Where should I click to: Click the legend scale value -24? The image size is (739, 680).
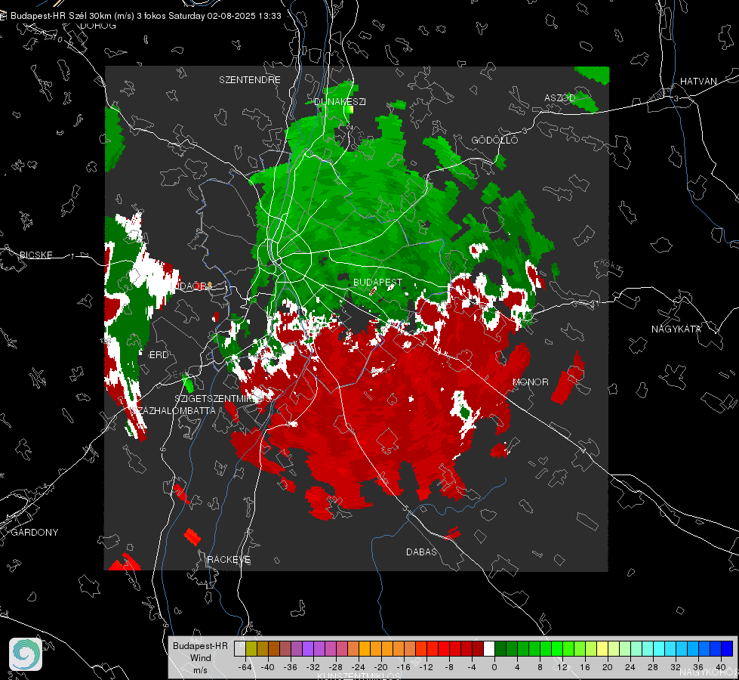tap(358, 667)
